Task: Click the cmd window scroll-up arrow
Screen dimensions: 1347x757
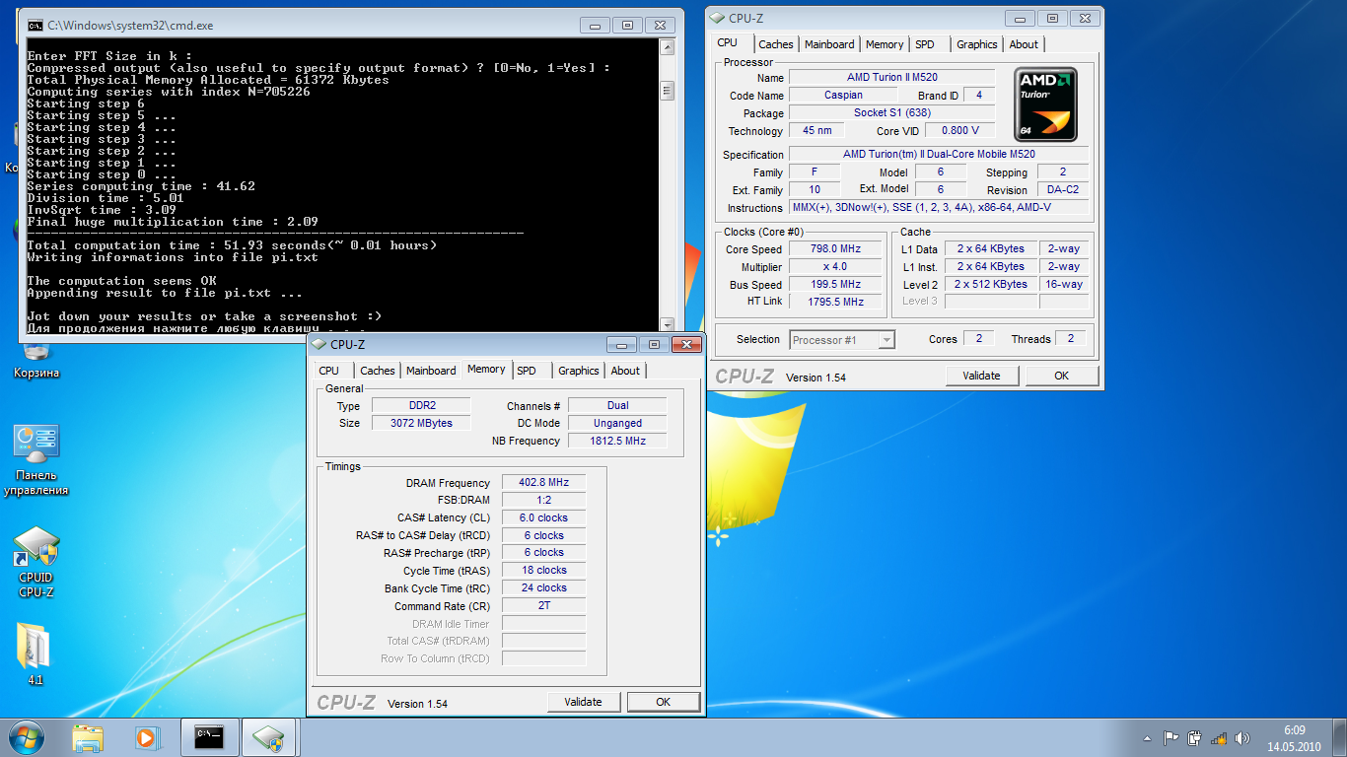Action: (667, 48)
